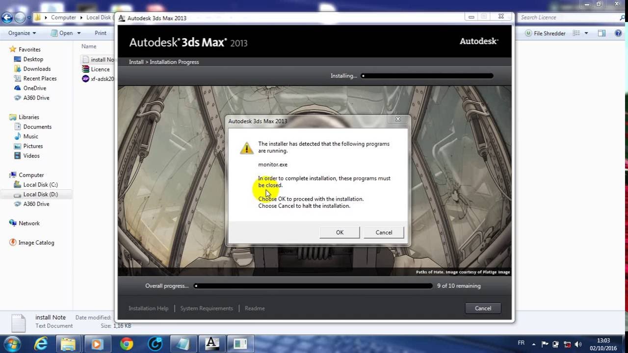This screenshot has width=628, height=353.
Task: Open Recent Places in the navigation pane
Action: click(x=40, y=78)
